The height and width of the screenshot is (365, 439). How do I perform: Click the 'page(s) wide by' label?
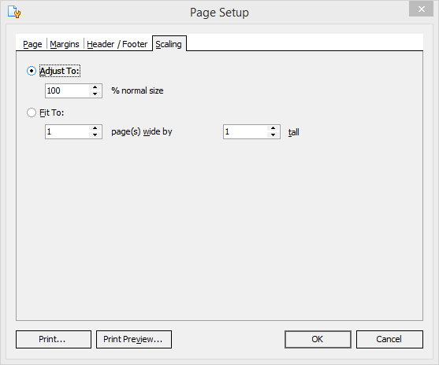point(142,131)
